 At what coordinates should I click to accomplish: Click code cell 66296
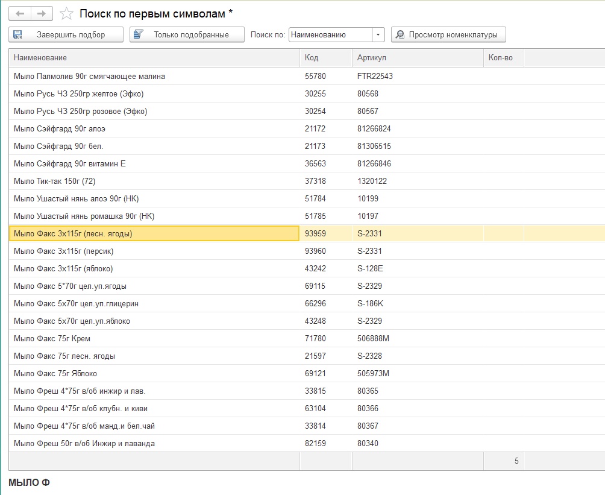(325, 303)
